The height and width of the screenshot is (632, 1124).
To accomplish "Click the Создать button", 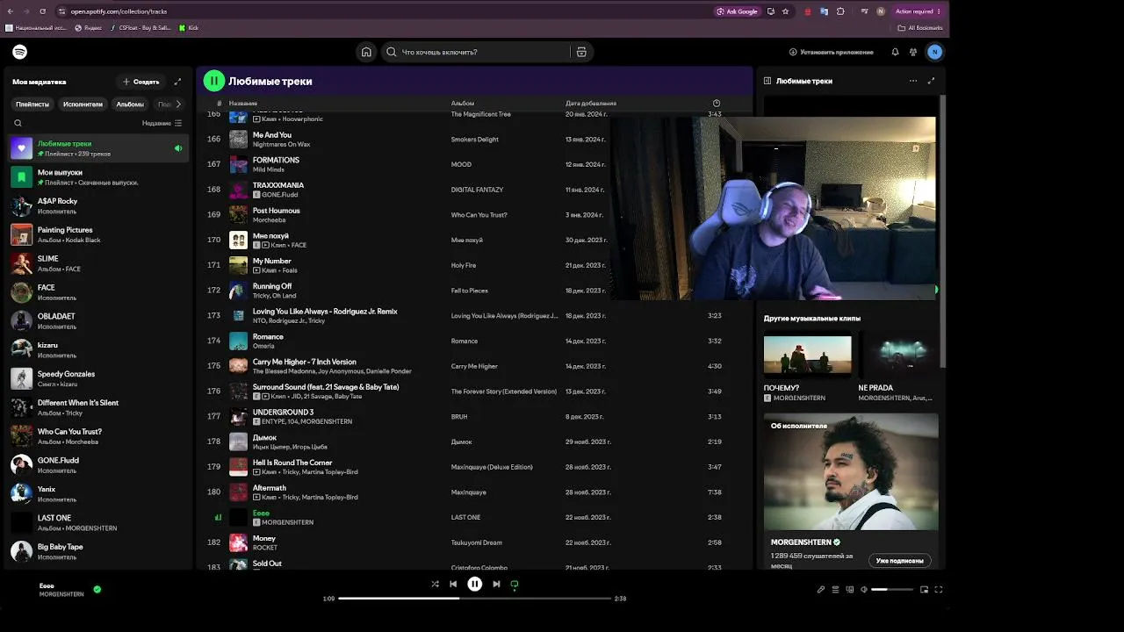I will pyautogui.click(x=140, y=82).
